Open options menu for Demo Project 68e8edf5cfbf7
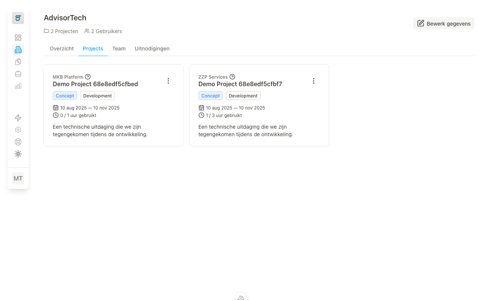The height and width of the screenshot is (301, 482). [x=313, y=81]
